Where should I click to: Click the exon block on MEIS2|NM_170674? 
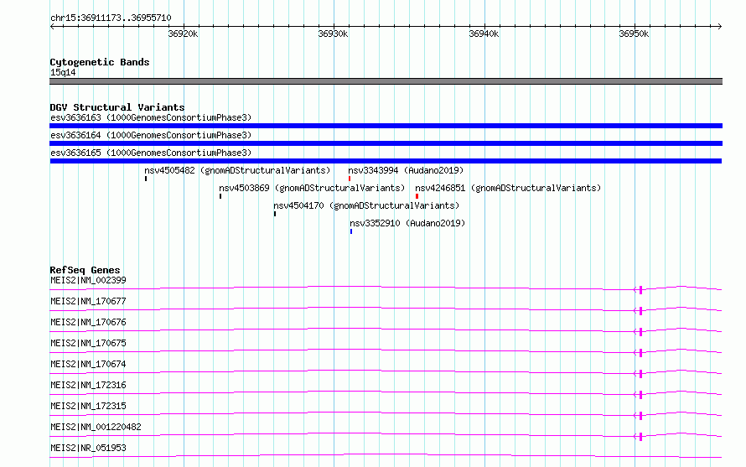(x=641, y=374)
